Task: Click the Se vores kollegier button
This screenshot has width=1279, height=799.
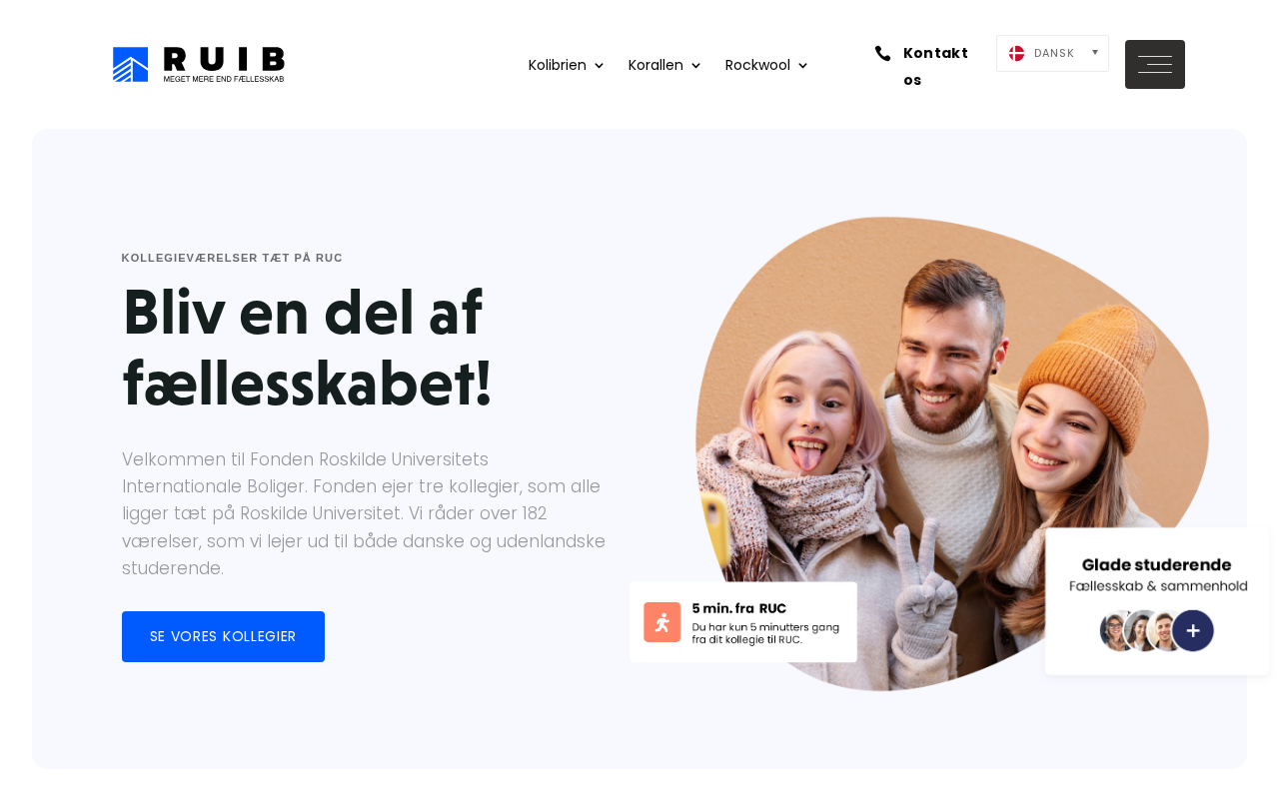Action: coord(223,636)
